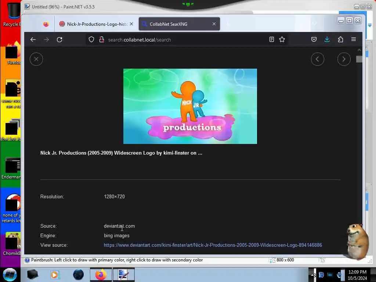Viewport: 376px width, 282px height.
Task: Open the extensions puzzle icon
Action: (340, 39)
